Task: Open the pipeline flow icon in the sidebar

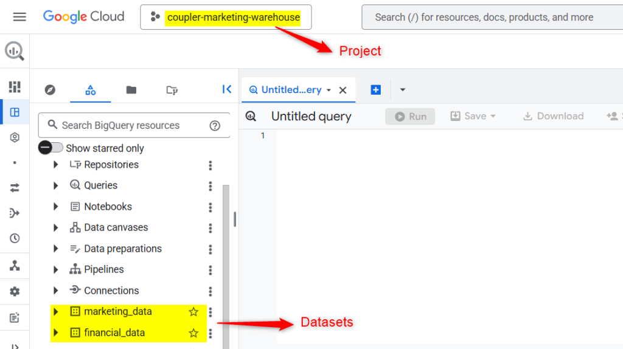Action: pos(15,213)
